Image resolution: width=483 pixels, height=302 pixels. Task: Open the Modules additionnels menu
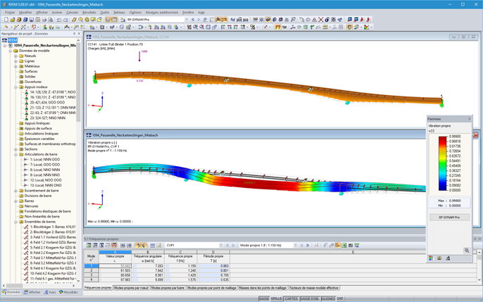pos(162,12)
